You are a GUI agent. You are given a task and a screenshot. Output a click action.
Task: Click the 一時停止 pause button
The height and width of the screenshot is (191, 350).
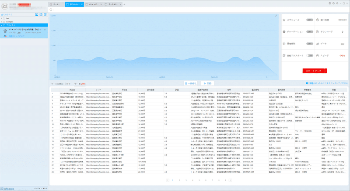pos(191,83)
